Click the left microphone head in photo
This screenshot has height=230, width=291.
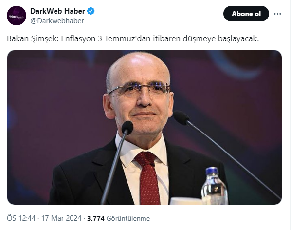pos(127,128)
